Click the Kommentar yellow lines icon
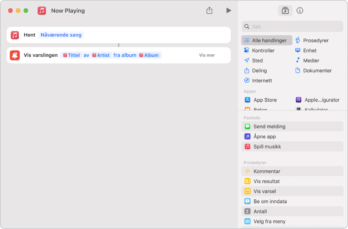Screen dimensions: 348x229 (x=247, y=171)
